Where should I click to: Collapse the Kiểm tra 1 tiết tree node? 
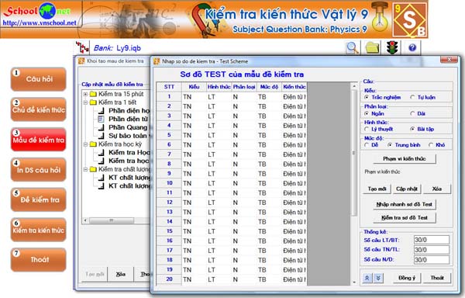pyautogui.click(x=85, y=102)
